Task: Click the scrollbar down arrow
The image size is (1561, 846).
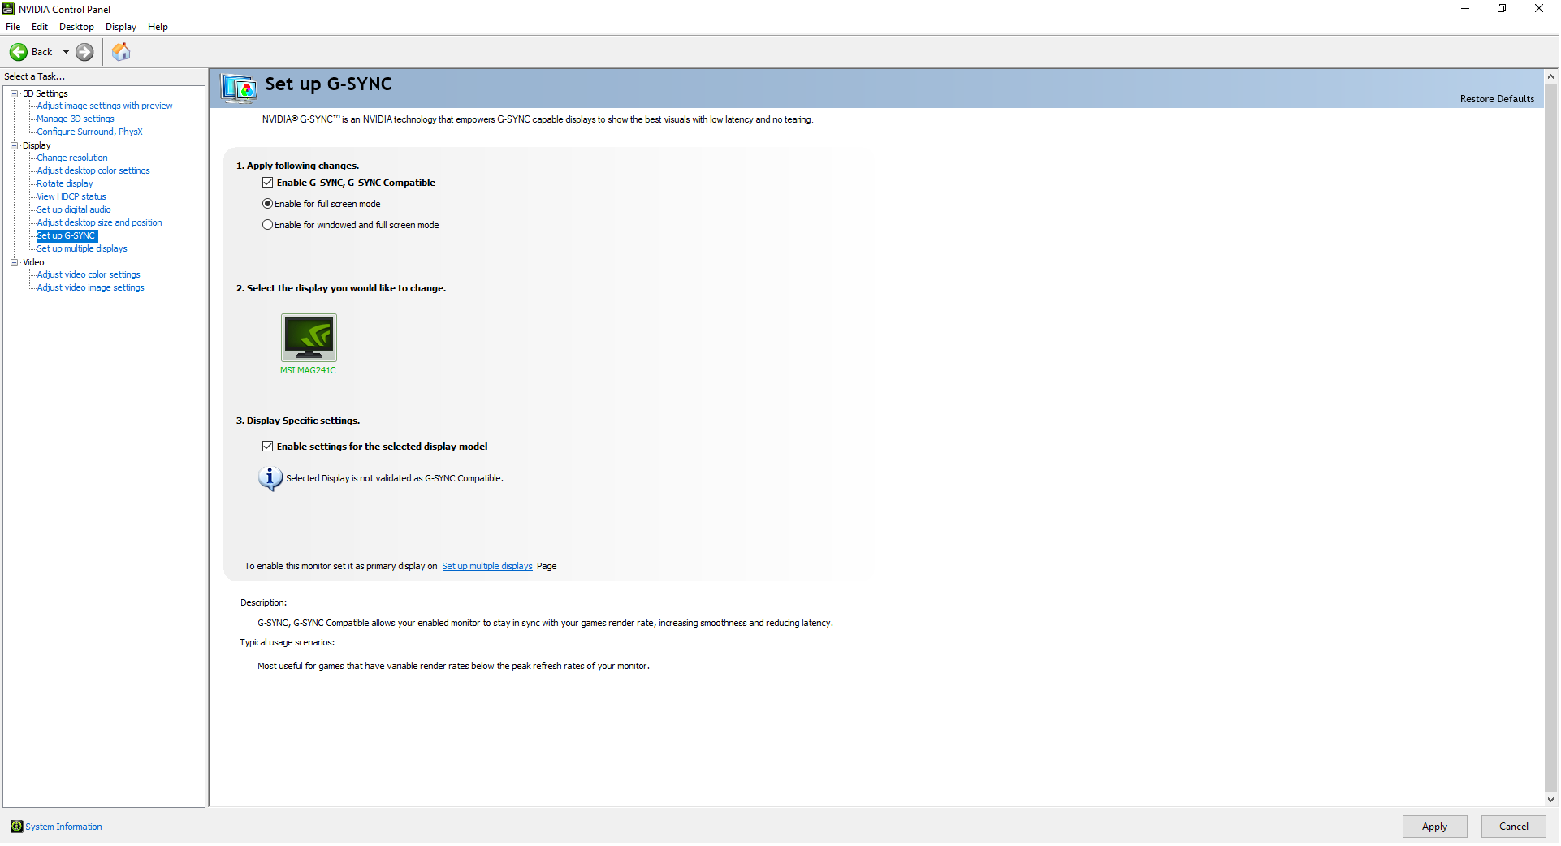Action: [x=1550, y=800]
